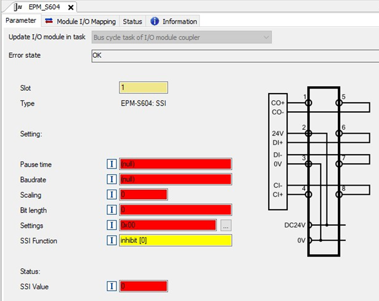
Task: Click the Baudrate value field
Action: [175, 179]
